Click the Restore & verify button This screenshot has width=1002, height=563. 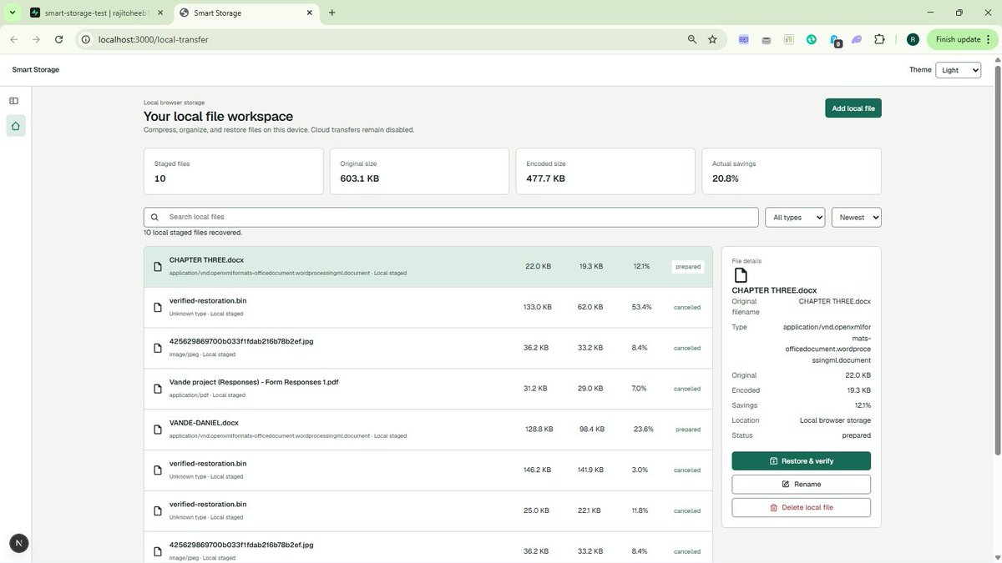point(801,461)
